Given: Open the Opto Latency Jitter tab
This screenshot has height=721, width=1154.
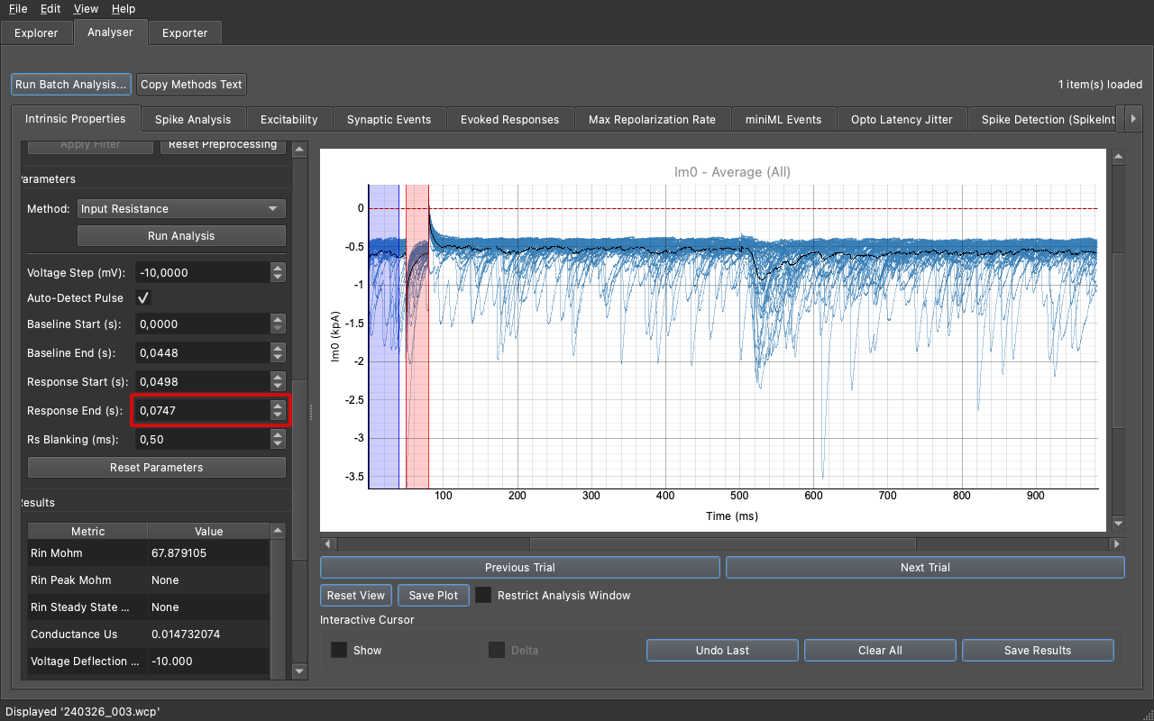Looking at the screenshot, I should [x=902, y=119].
